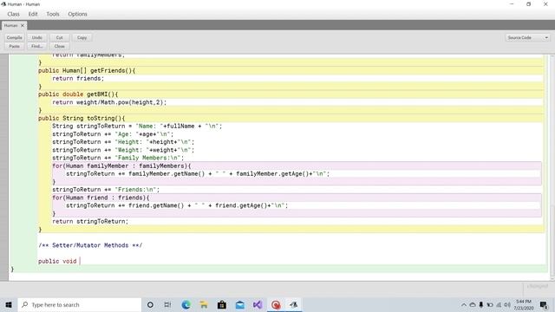This screenshot has width=555, height=312.
Task: Click the 'return stringToReturn;' line
Action: (90, 222)
